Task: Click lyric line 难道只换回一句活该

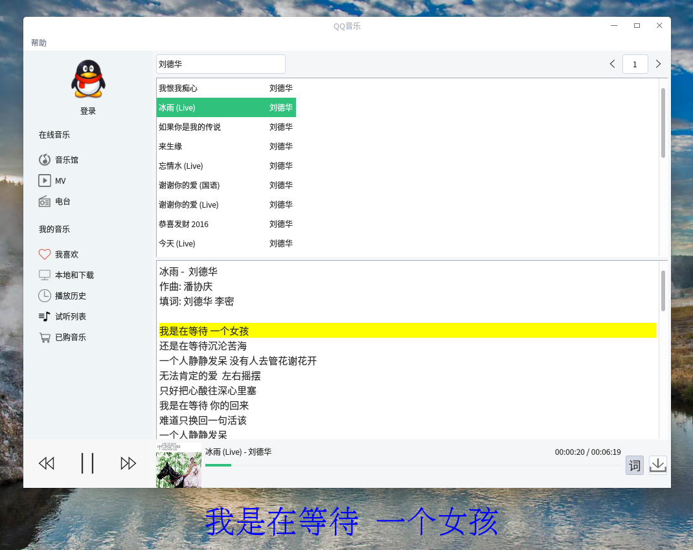Action: click(x=203, y=420)
